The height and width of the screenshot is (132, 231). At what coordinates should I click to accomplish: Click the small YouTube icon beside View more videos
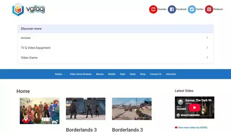coord(176,127)
